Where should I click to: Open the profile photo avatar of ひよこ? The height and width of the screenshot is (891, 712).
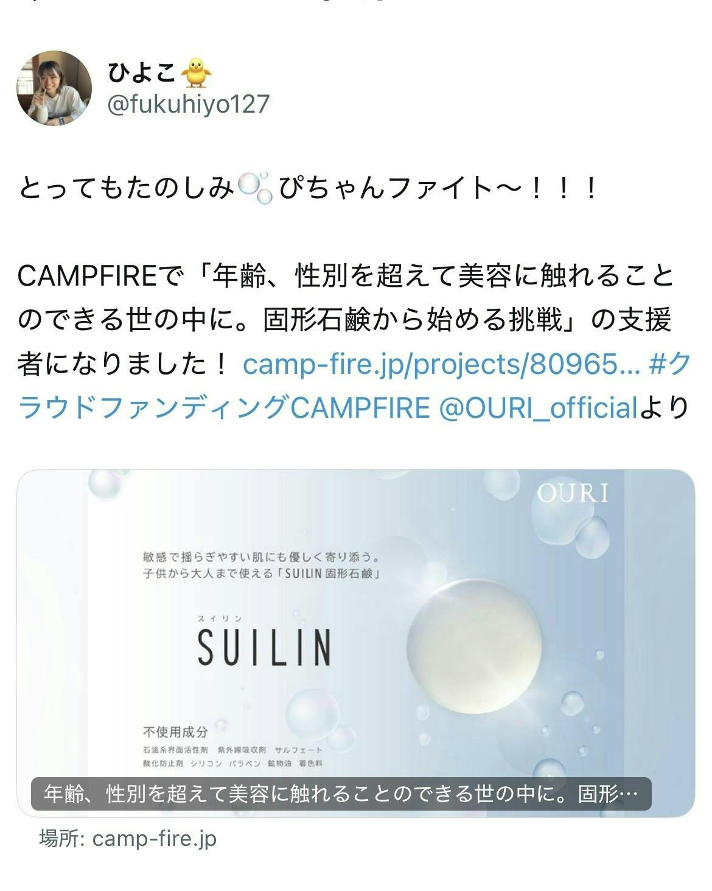(54, 88)
